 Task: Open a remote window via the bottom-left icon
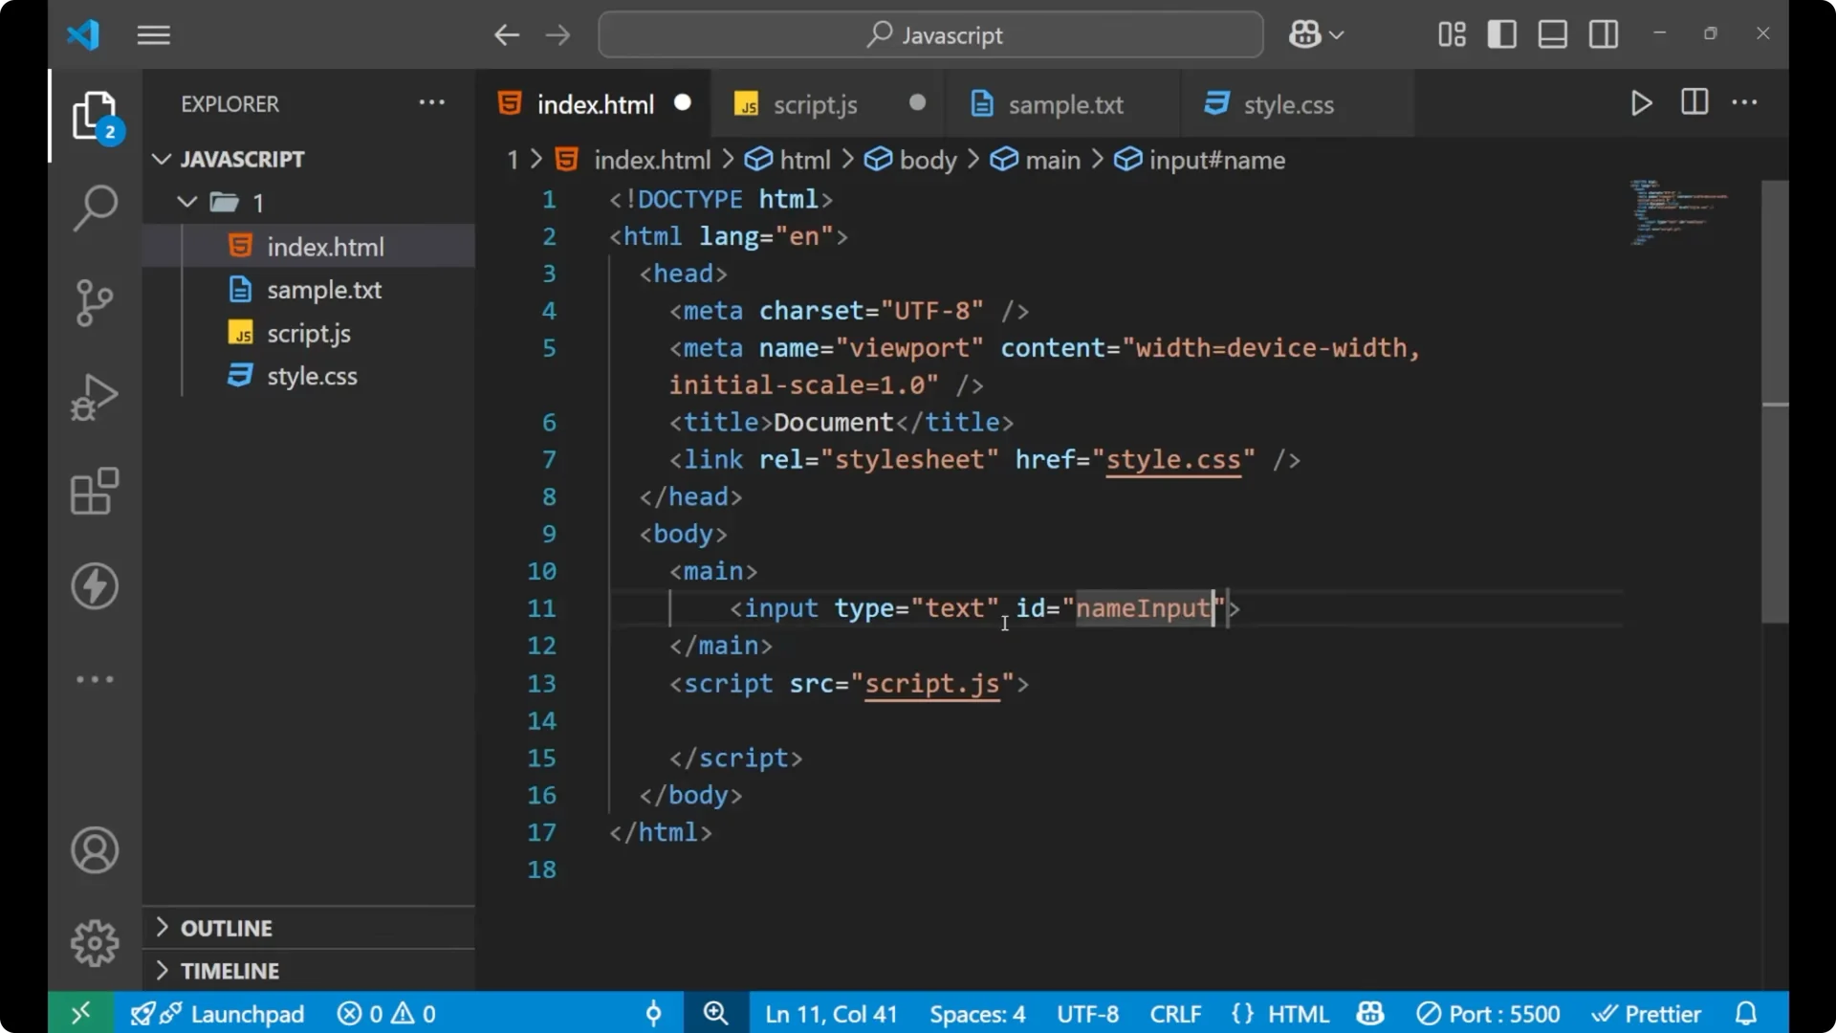click(79, 1013)
